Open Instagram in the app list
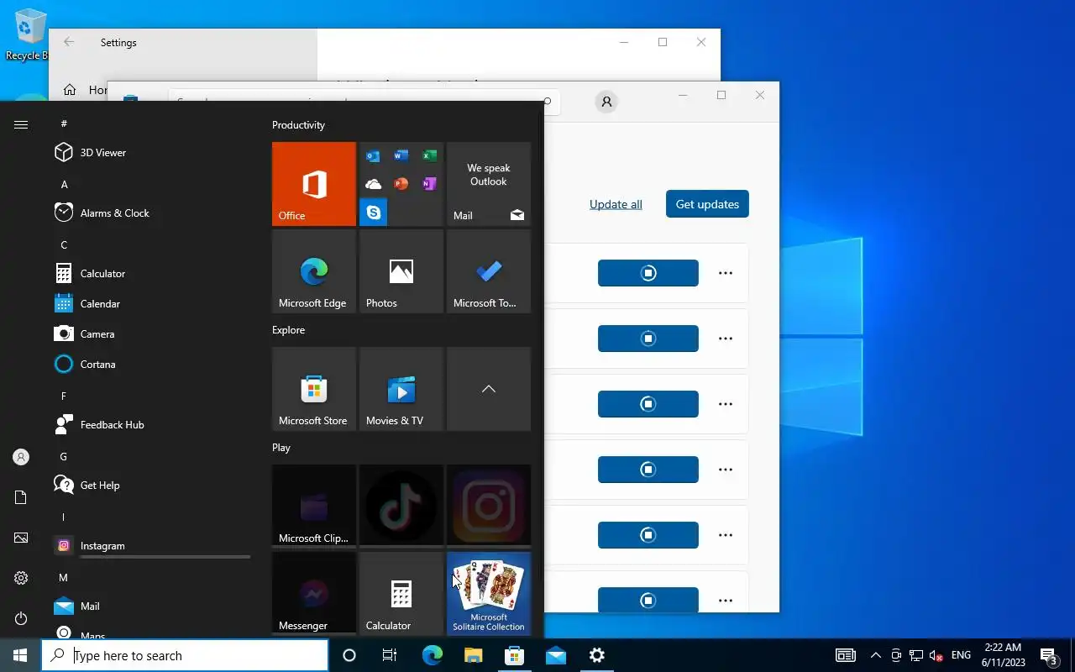The width and height of the screenshot is (1075, 672). pos(151,546)
